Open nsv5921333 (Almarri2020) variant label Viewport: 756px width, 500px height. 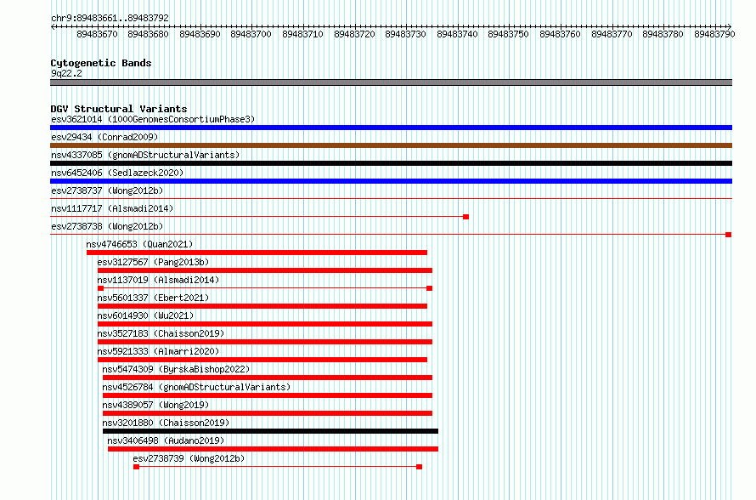pyautogui.click(x=158, y=351)
